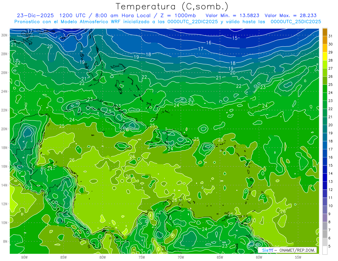This screenshot has width=338, height=261.
Task: Click the color scale value '13'
Action: click(x=331, y=182)
